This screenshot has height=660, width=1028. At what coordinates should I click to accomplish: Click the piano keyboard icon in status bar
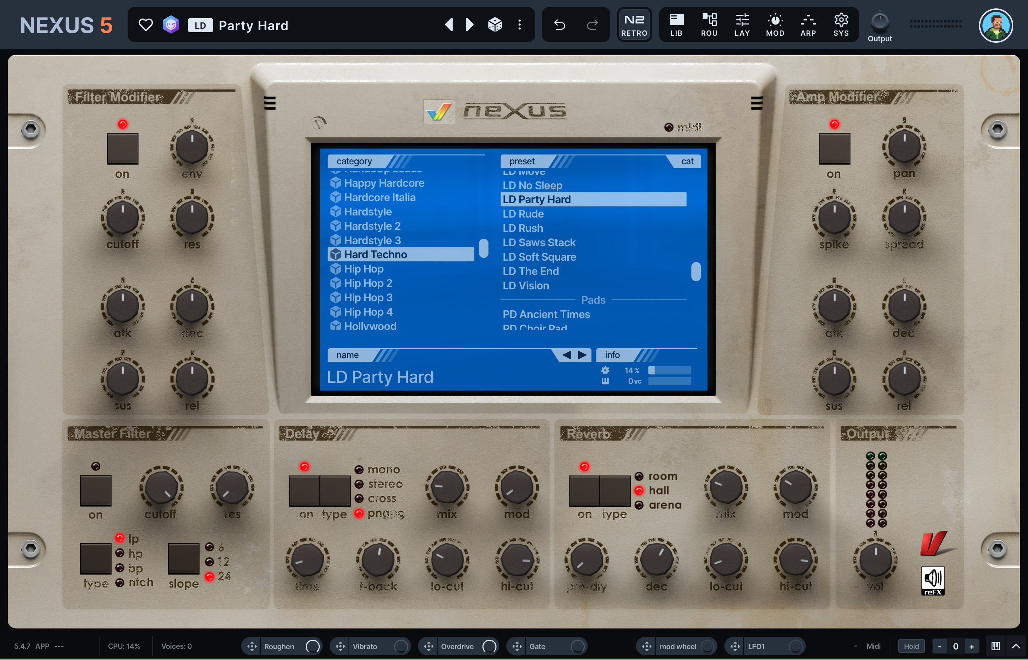click(995, 646)
